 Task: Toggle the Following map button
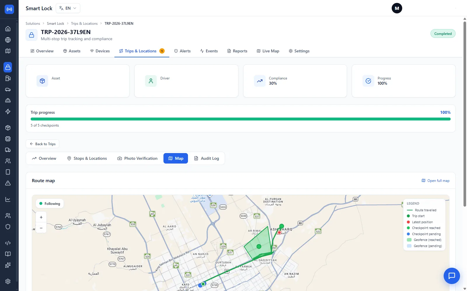50,204
